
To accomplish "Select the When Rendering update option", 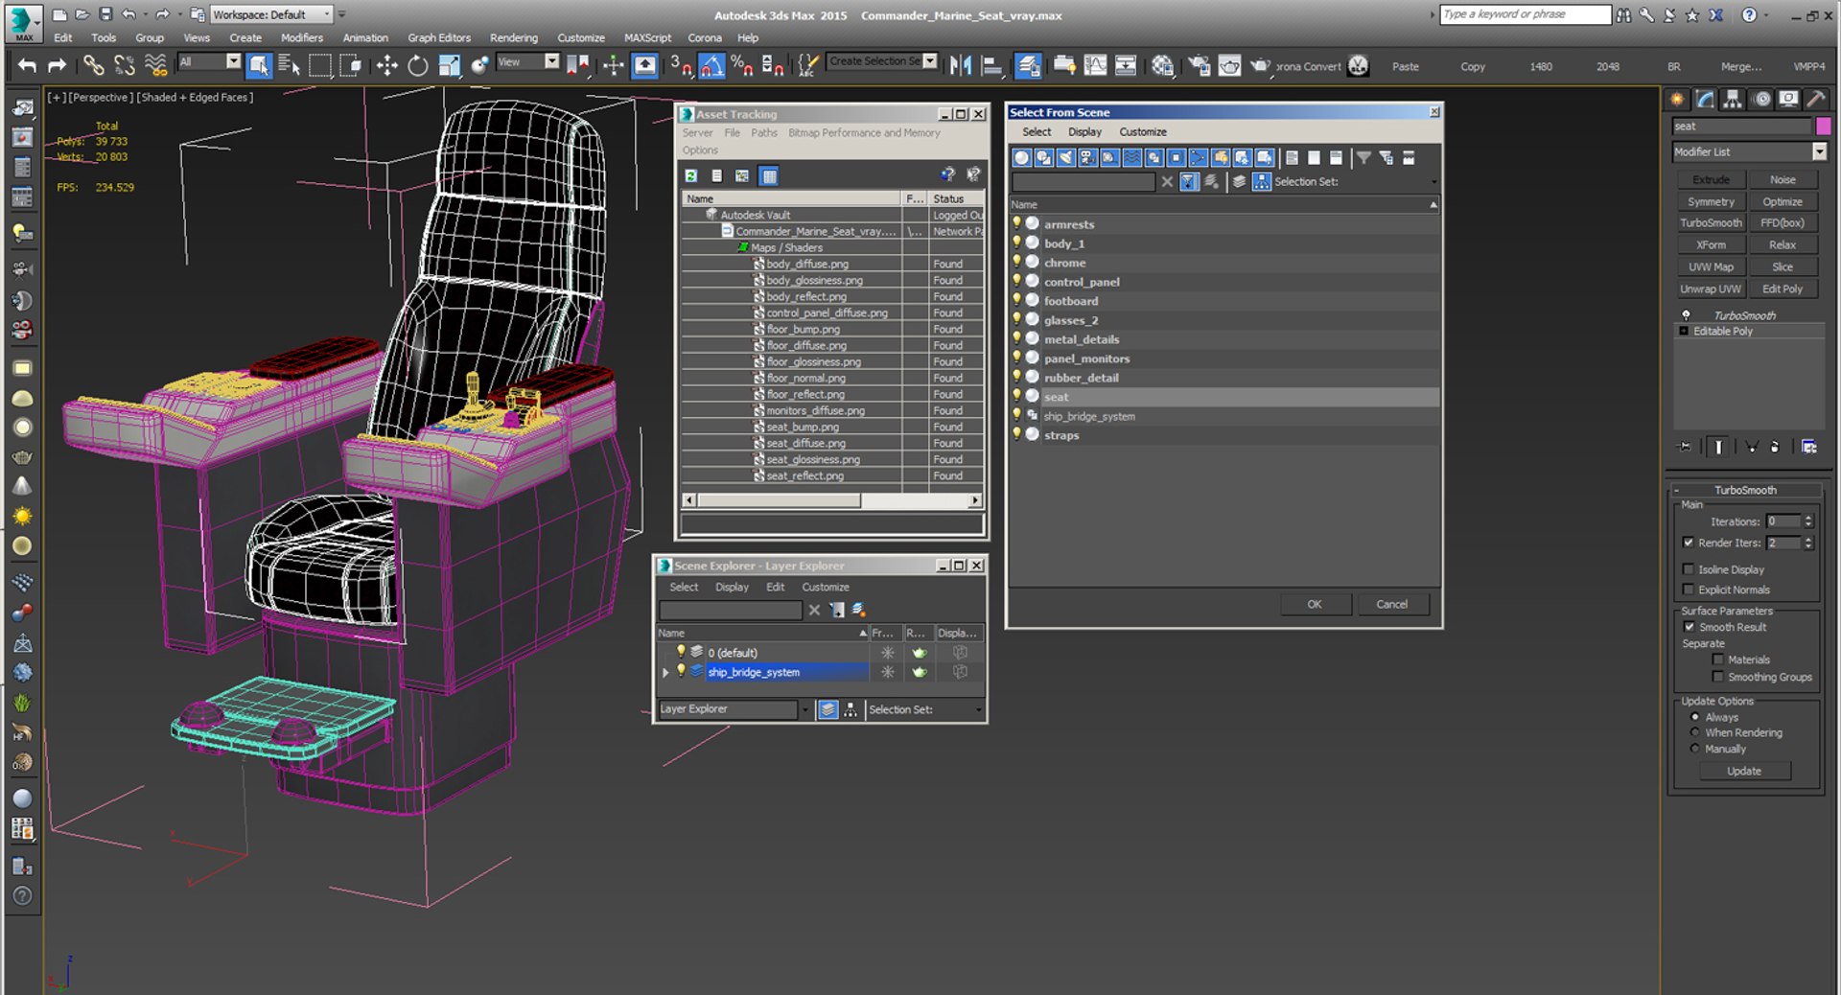I will click(x=1694, y=732).
